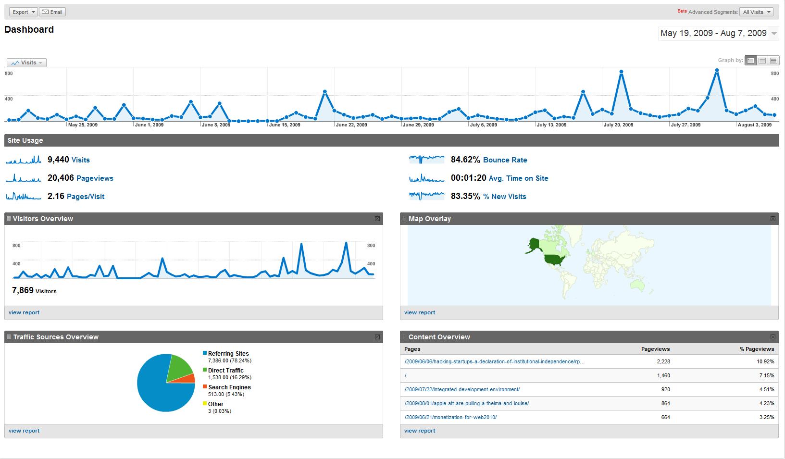Click the 84.62% bounce rate value
785x459 pixels.
(x=465, y=160)
